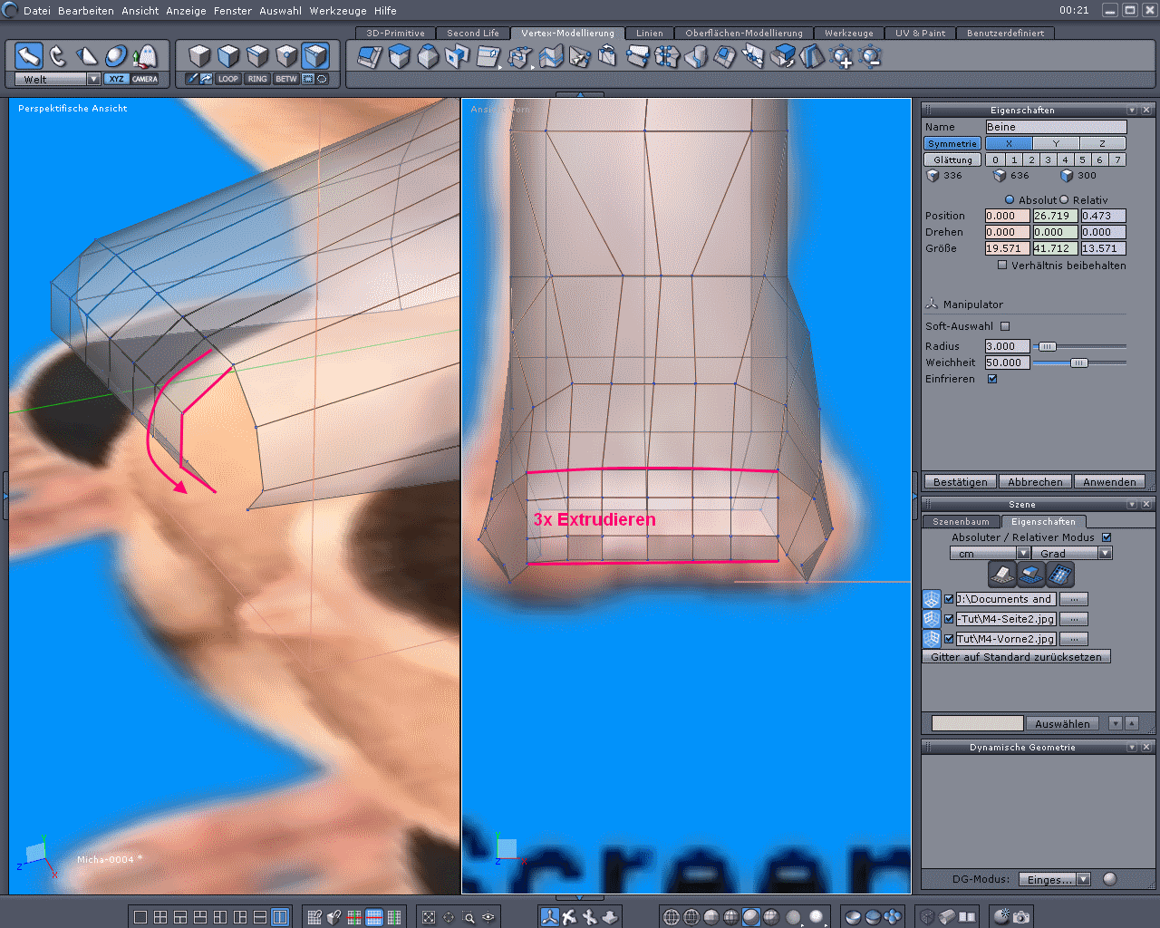Open the Hilfe menu

pos(385,11)
